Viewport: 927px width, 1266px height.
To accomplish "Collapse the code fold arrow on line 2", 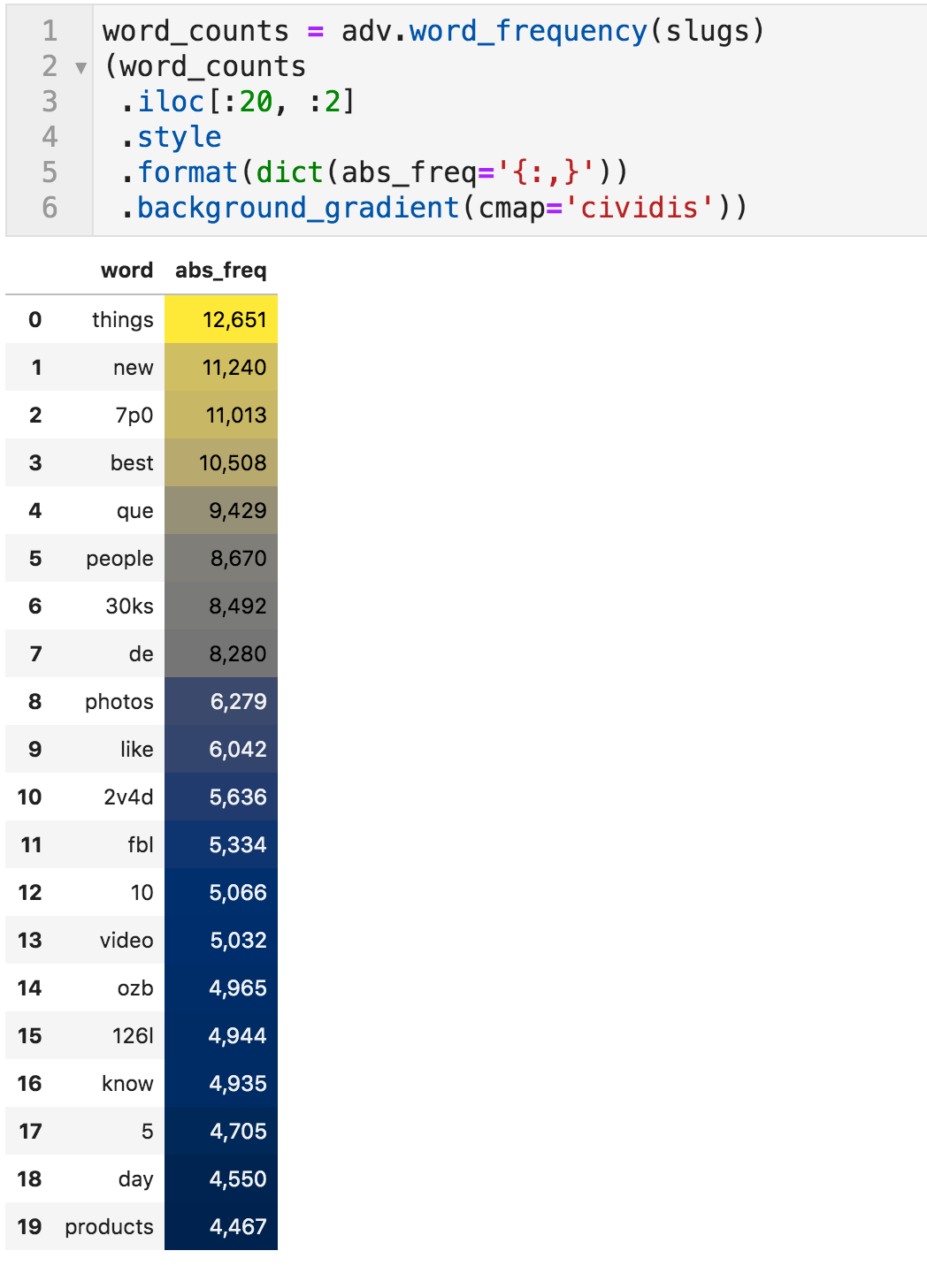I will coord(80,68).
